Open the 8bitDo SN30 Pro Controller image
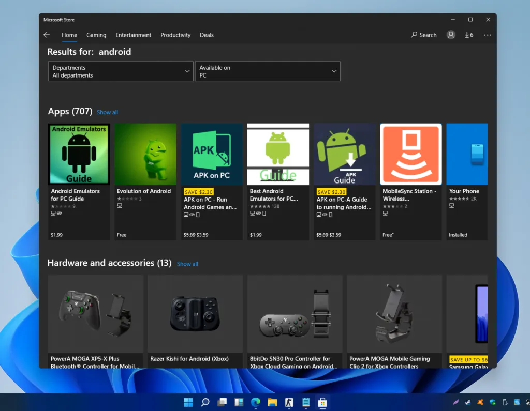Screen dimensions: 530x411 [295, 314]
